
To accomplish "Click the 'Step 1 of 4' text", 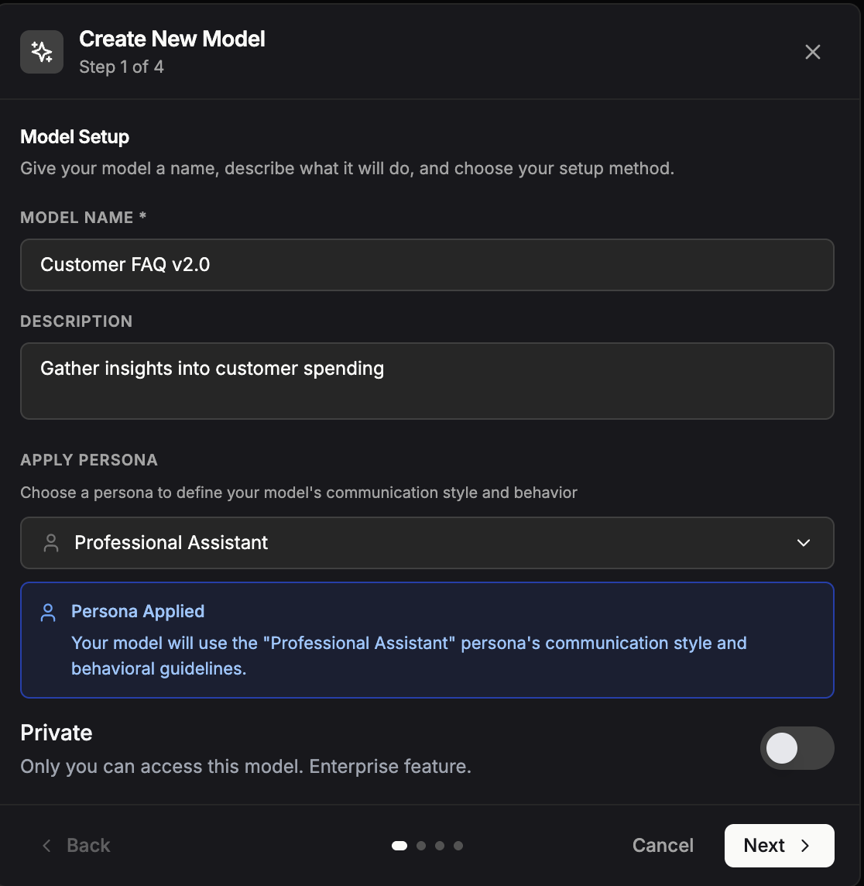I will point(122,67).
